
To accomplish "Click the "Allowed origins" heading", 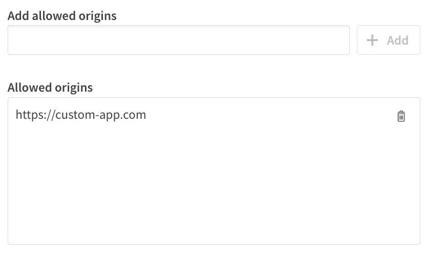I will coord(50,88).
